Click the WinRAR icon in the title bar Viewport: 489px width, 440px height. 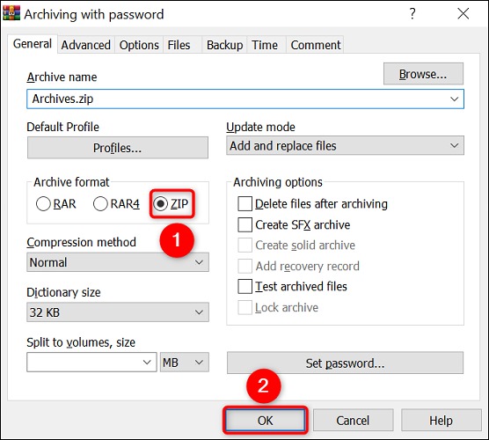(x=11, y=13)
